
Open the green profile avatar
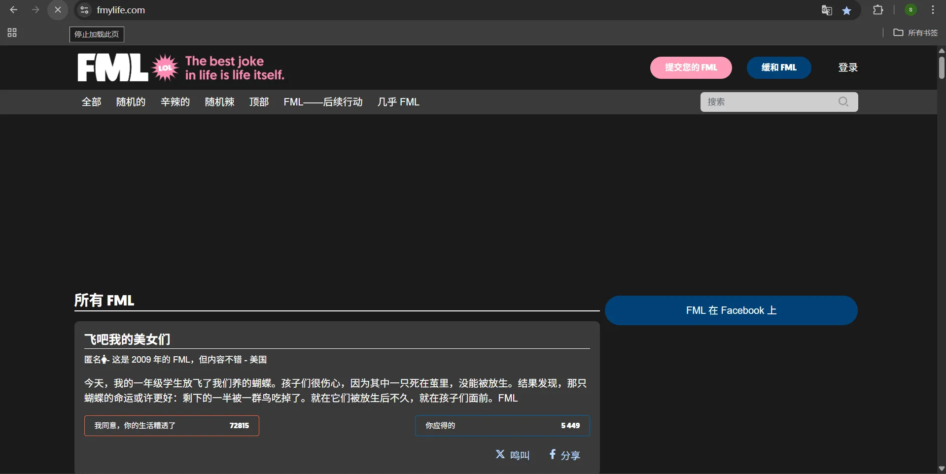tap(911, 10)
